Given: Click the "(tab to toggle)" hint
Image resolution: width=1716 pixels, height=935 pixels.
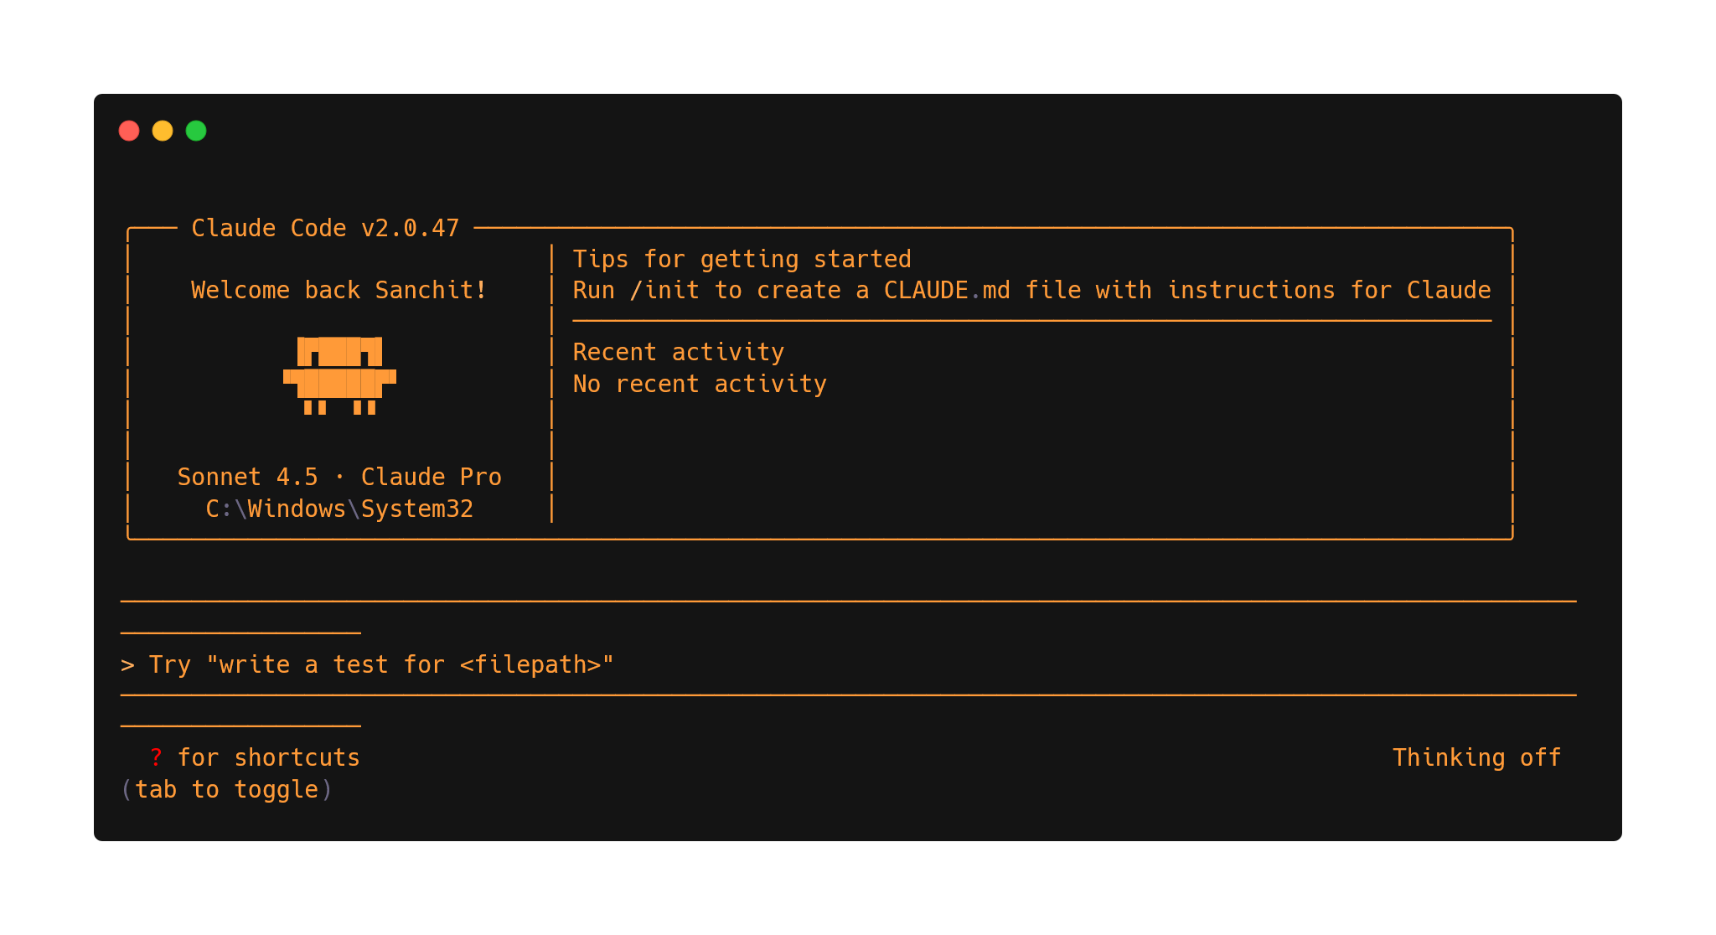Looking at the screenshot, I should click(226, 790).
